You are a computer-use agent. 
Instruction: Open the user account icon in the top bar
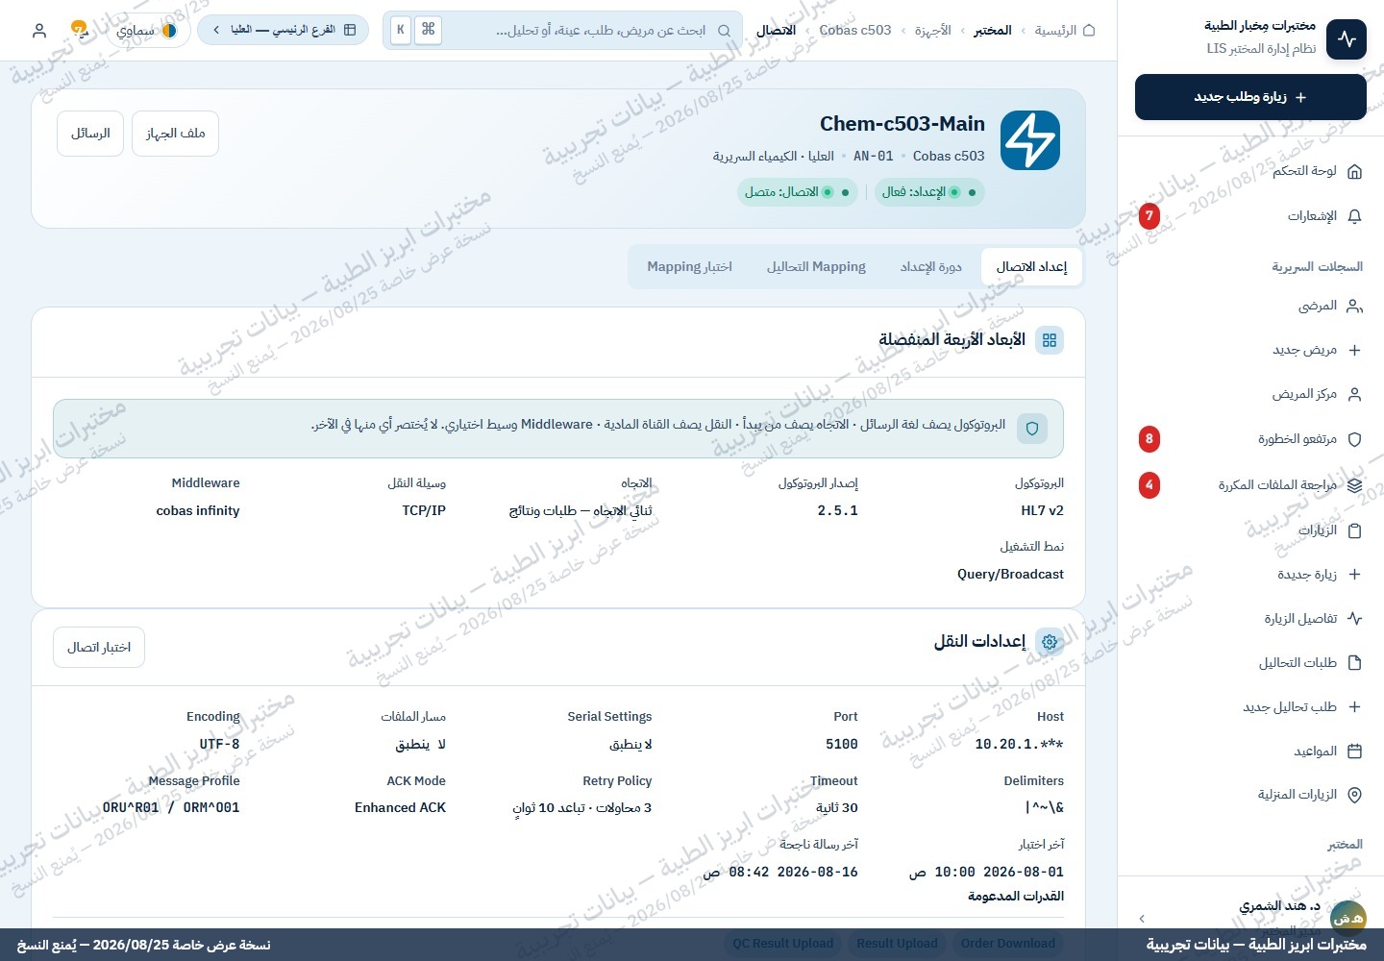(x=39, y=31)
